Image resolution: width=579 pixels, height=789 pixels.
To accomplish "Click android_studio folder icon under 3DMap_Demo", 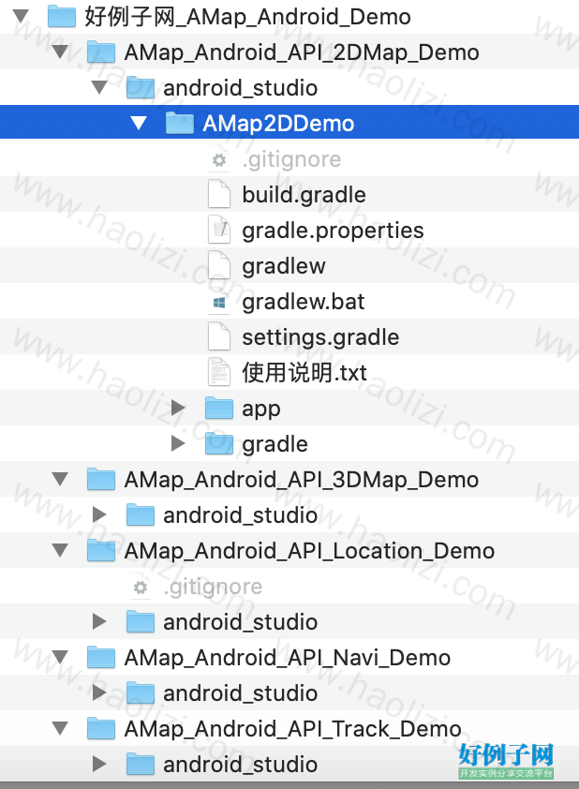I will [141, 514].
